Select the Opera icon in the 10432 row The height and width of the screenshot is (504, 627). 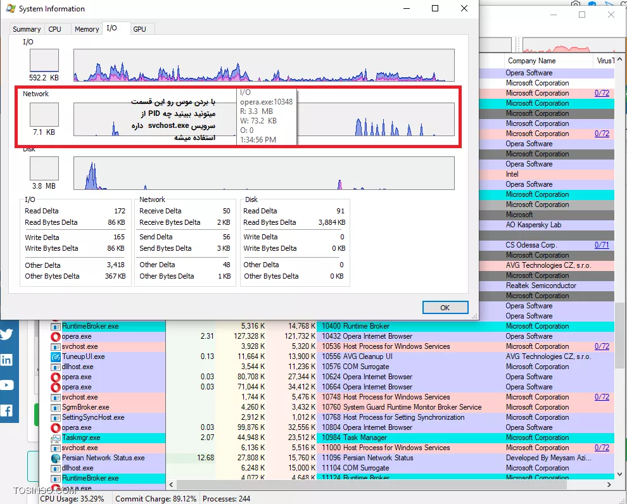56,337
